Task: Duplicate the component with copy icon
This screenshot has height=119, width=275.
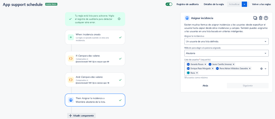Action: (255, 18)
